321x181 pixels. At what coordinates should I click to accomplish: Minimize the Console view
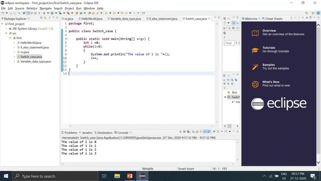coord(234,132)
